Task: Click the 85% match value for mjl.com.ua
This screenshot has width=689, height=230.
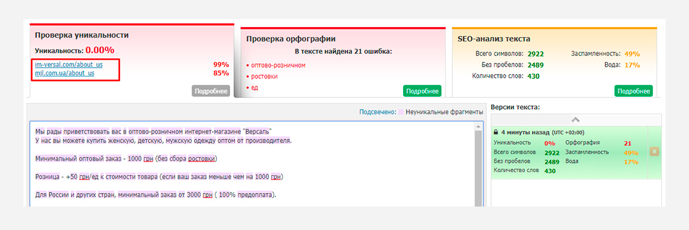Action: (221, 73)
